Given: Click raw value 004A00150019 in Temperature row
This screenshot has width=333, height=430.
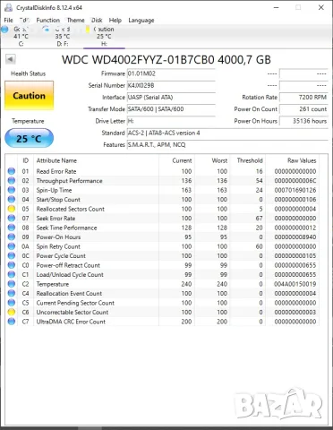Looking at the screenshot, I should pyautogui.click(x=295, y=284).
